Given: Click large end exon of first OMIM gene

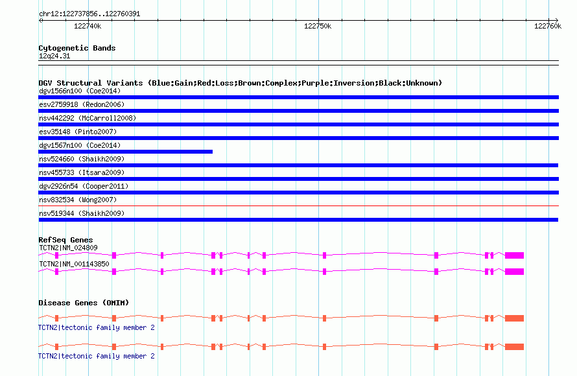Looking at the screenshot, I should coord(515,318).
